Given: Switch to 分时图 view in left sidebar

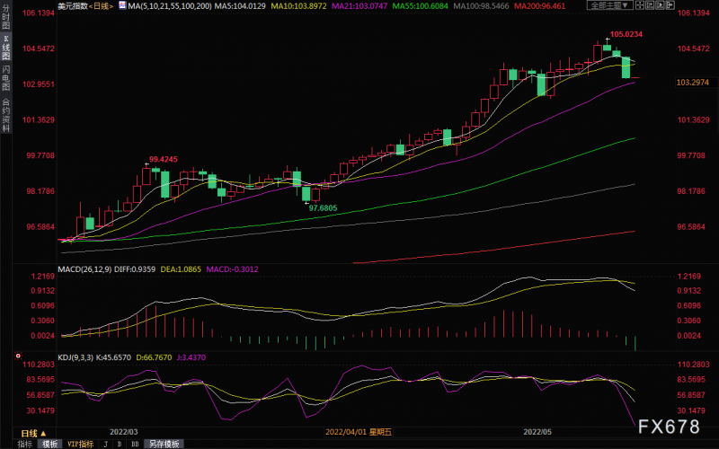Looking at the screenshot, I should 6,17.
